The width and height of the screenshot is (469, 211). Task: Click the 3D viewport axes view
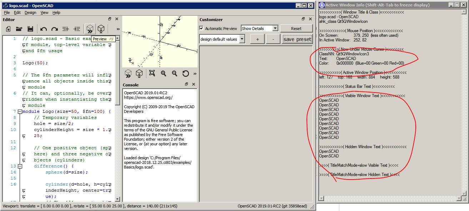coord(160,41)
